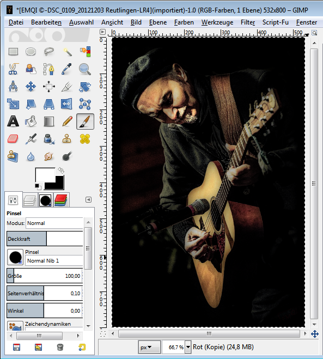Select the Blend gradient tool
The image size is (323, 359).
coord(48,121)
